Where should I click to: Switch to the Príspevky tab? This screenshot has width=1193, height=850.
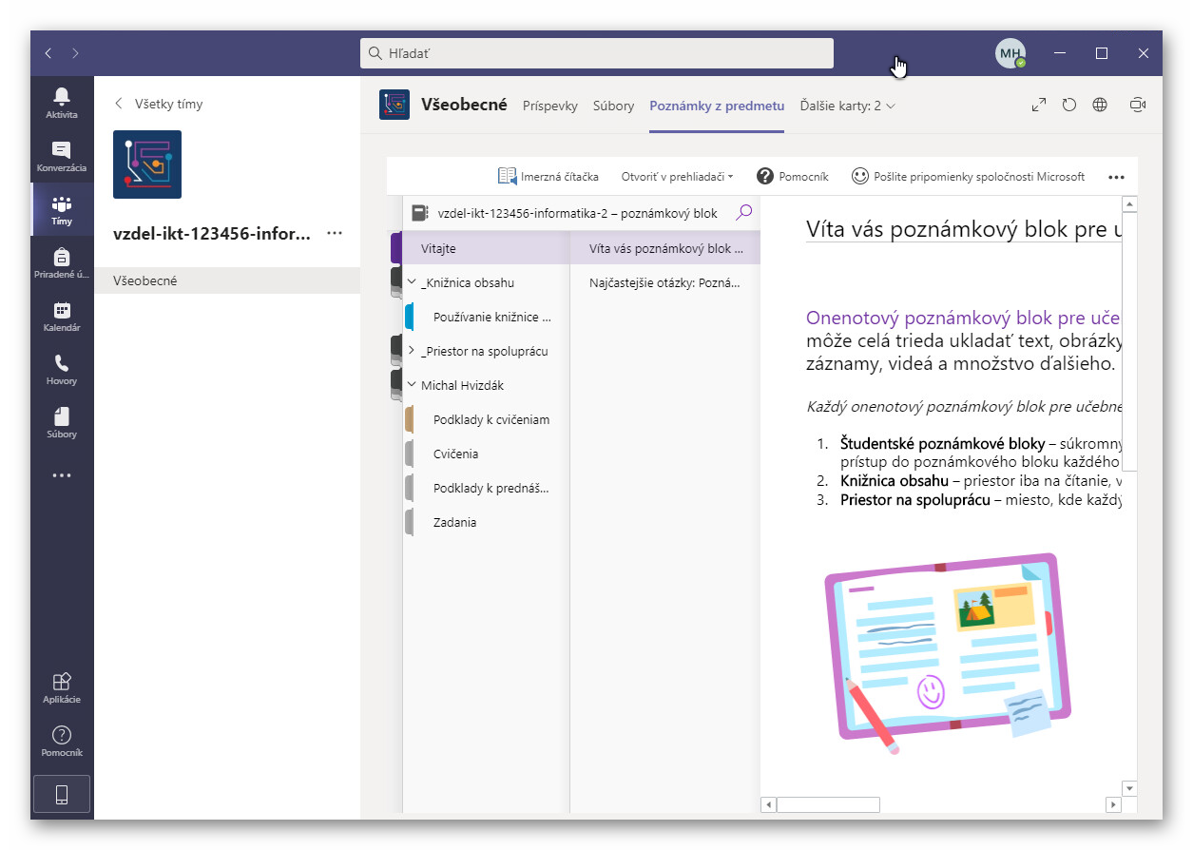tap(549, 106)
